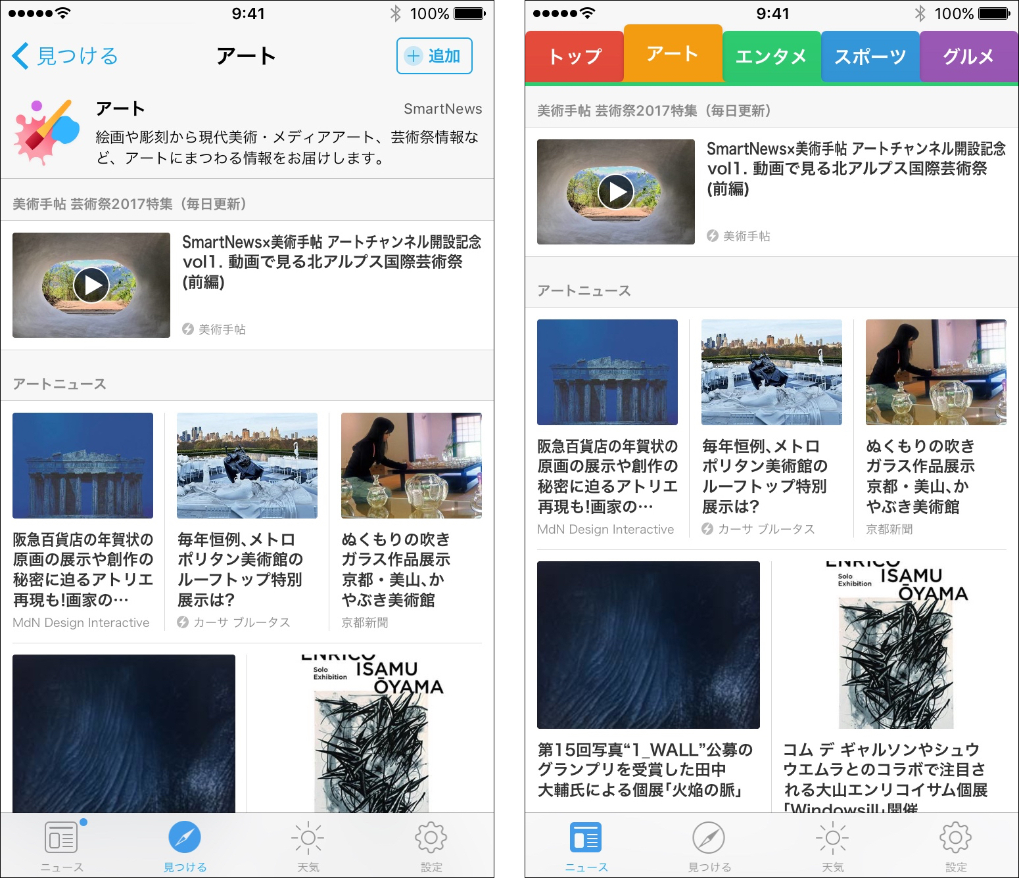Tap Wi-Fi icon in left status bar

(62, 13)
